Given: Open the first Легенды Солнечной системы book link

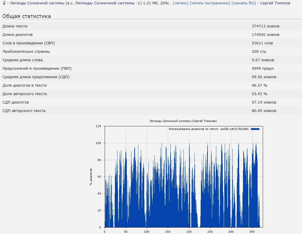Looking at the screenshot, I should click(37, 3).
